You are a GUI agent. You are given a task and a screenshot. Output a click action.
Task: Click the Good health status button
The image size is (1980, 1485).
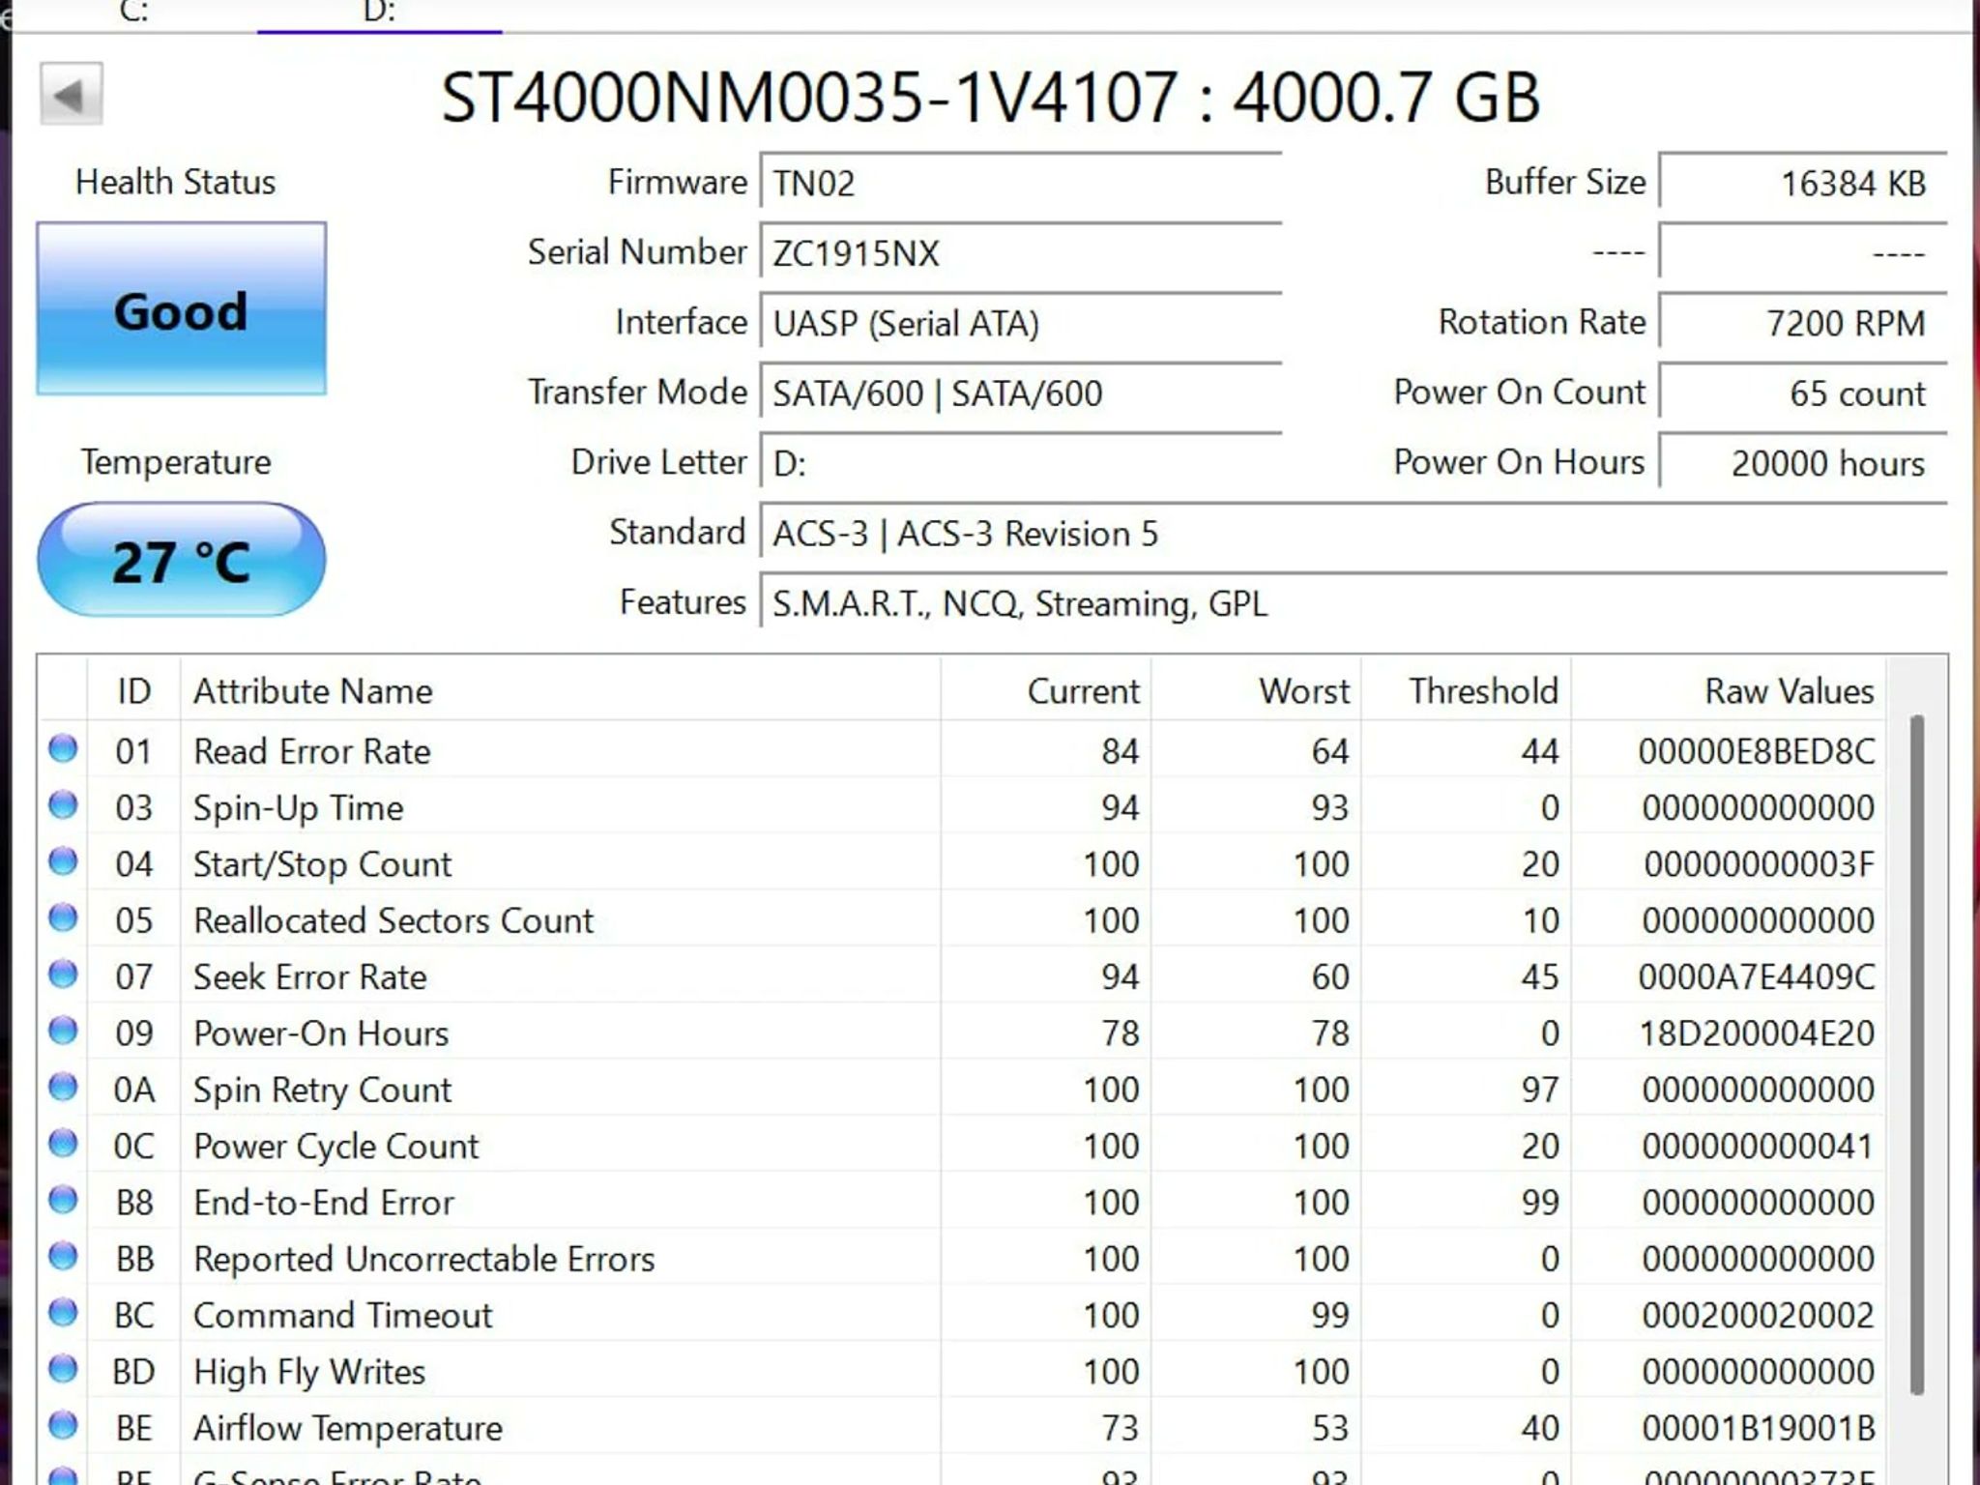click(181, 308)
